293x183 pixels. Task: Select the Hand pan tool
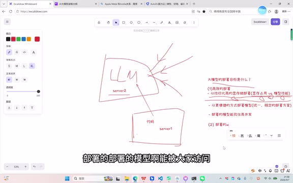108,22
